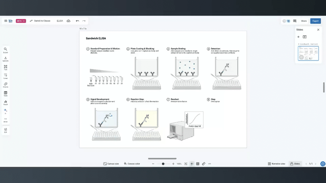326x183 pixels.
Task: Toggle Narrative view in bottom bar
Action: pos(277,164)
